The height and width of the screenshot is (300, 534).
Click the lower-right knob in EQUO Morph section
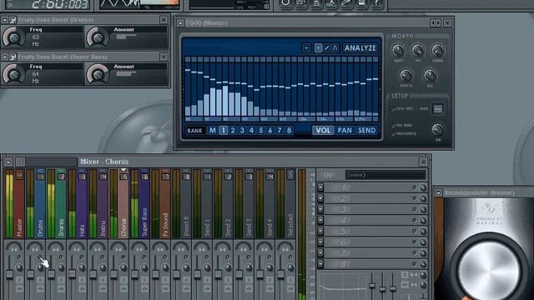(430, 75)
